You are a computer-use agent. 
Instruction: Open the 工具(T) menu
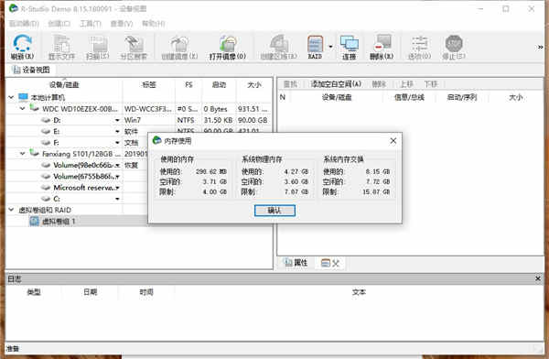91,24
